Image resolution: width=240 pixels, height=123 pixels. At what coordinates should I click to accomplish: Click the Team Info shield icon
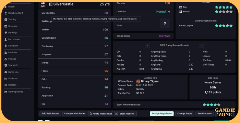(6, 65)
